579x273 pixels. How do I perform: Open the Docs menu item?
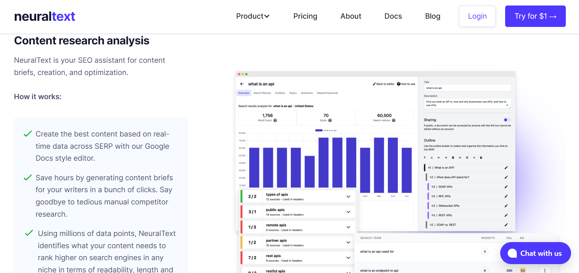click(x=393, y=16)
